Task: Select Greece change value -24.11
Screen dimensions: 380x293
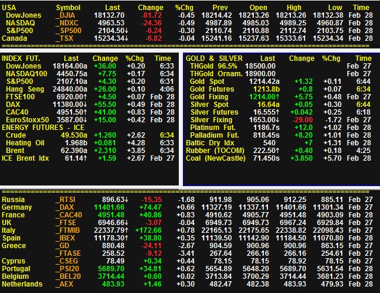Action: point(152,246)
